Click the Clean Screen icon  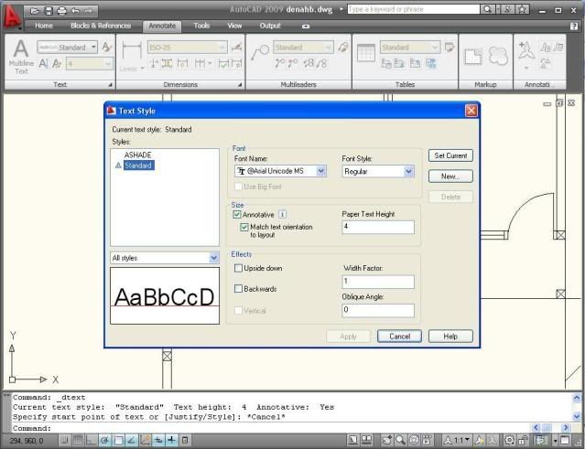(565, 441)
